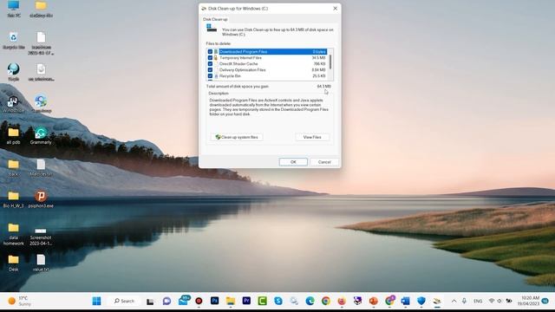Click Cancel in Disk Clean-up dialog
555x312 pixels.
pos(324,162)
